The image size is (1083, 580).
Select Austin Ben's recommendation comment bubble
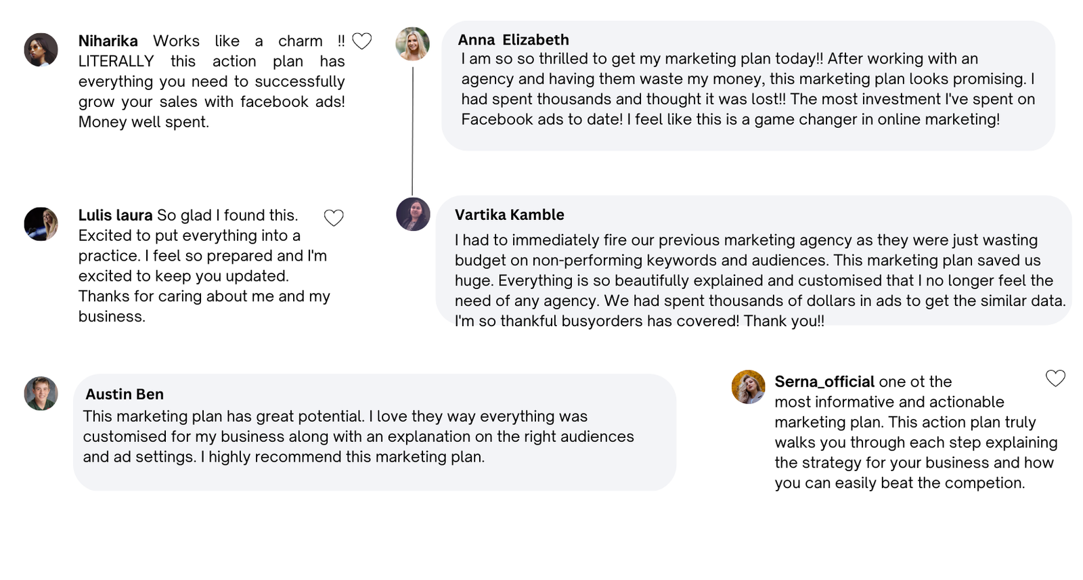(x=374, y=432)
